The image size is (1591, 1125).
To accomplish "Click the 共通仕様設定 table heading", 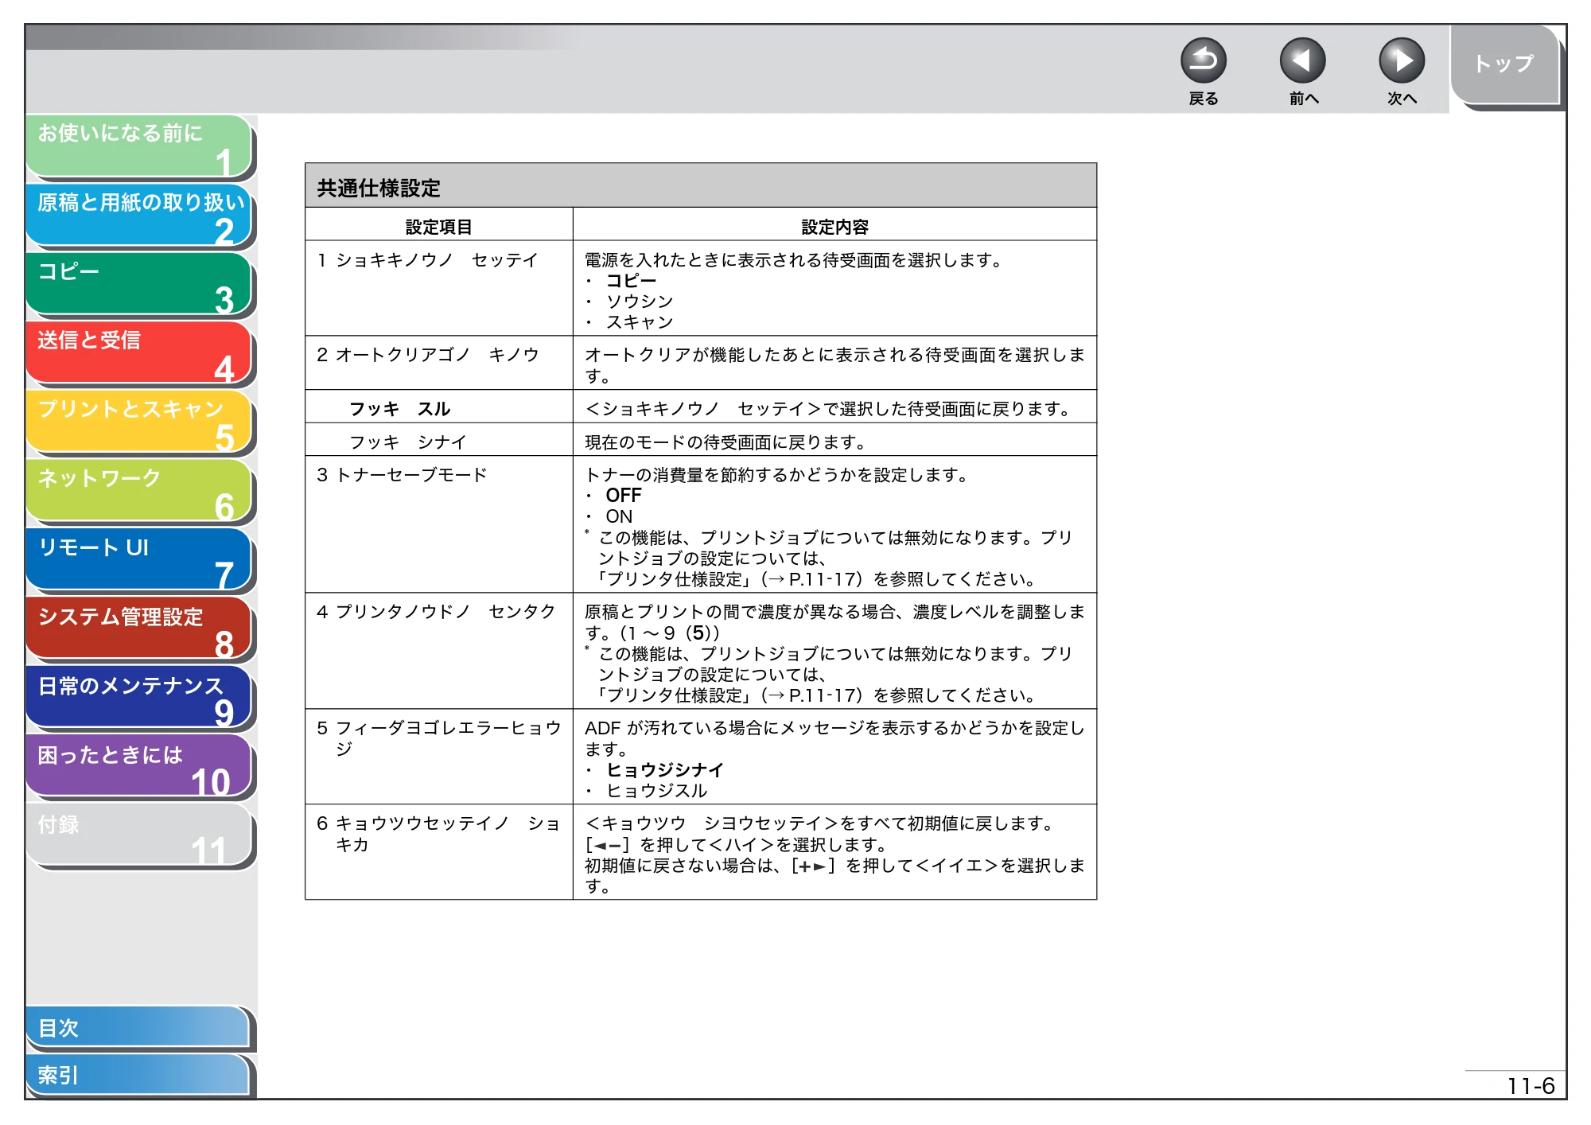I will pos(379,189).
